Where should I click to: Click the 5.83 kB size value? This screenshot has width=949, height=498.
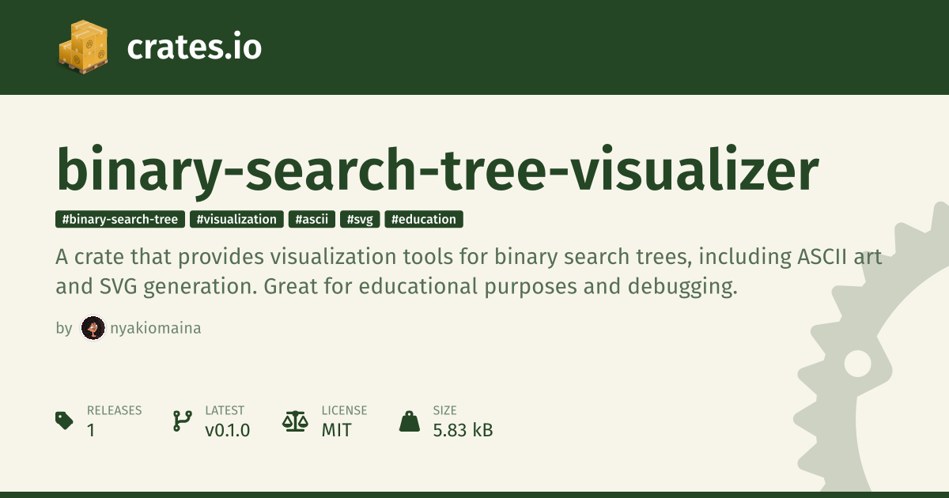click(463, 430)
